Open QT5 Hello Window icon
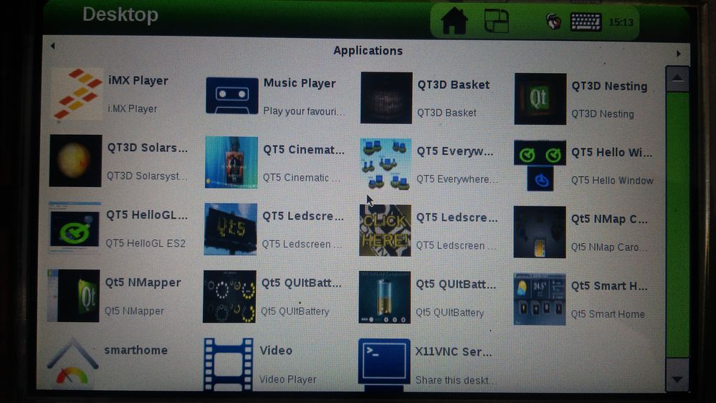 [540, 166]
